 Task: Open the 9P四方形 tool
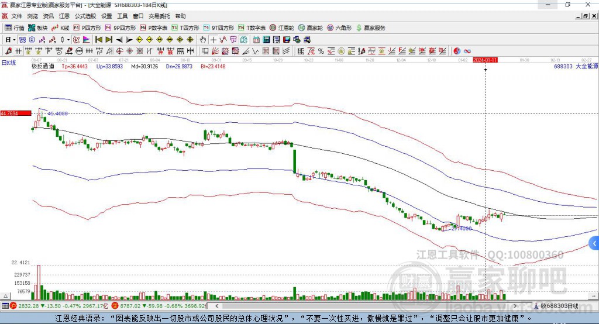[x=121, y=28]
